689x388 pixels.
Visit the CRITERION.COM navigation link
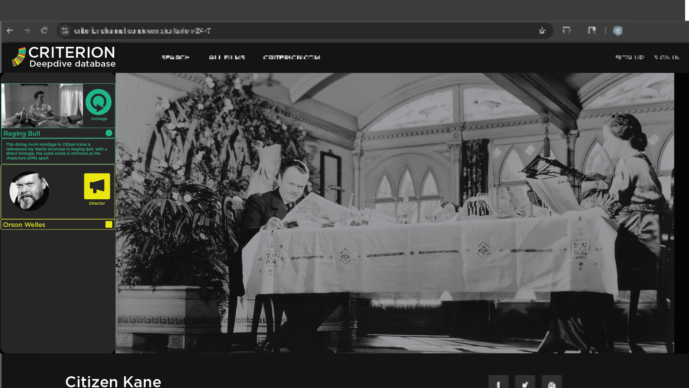pos(291,57)
